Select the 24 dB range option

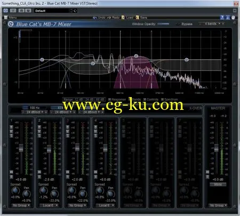click(x=89, y=99)
